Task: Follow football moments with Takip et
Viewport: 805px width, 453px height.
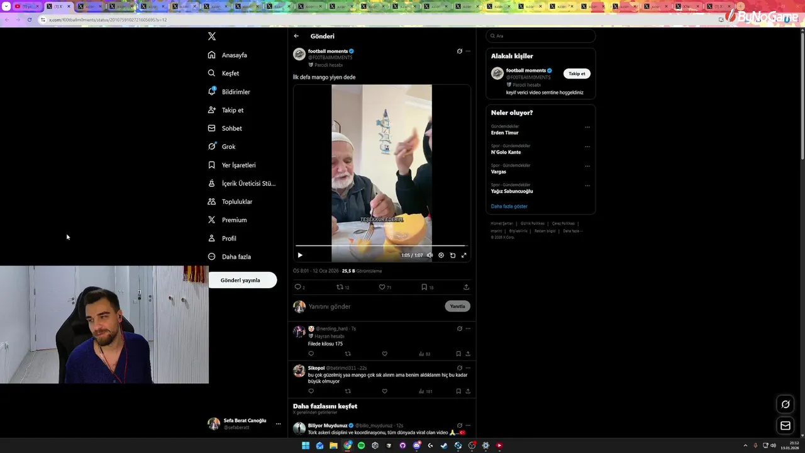Action: pos(577,74)
